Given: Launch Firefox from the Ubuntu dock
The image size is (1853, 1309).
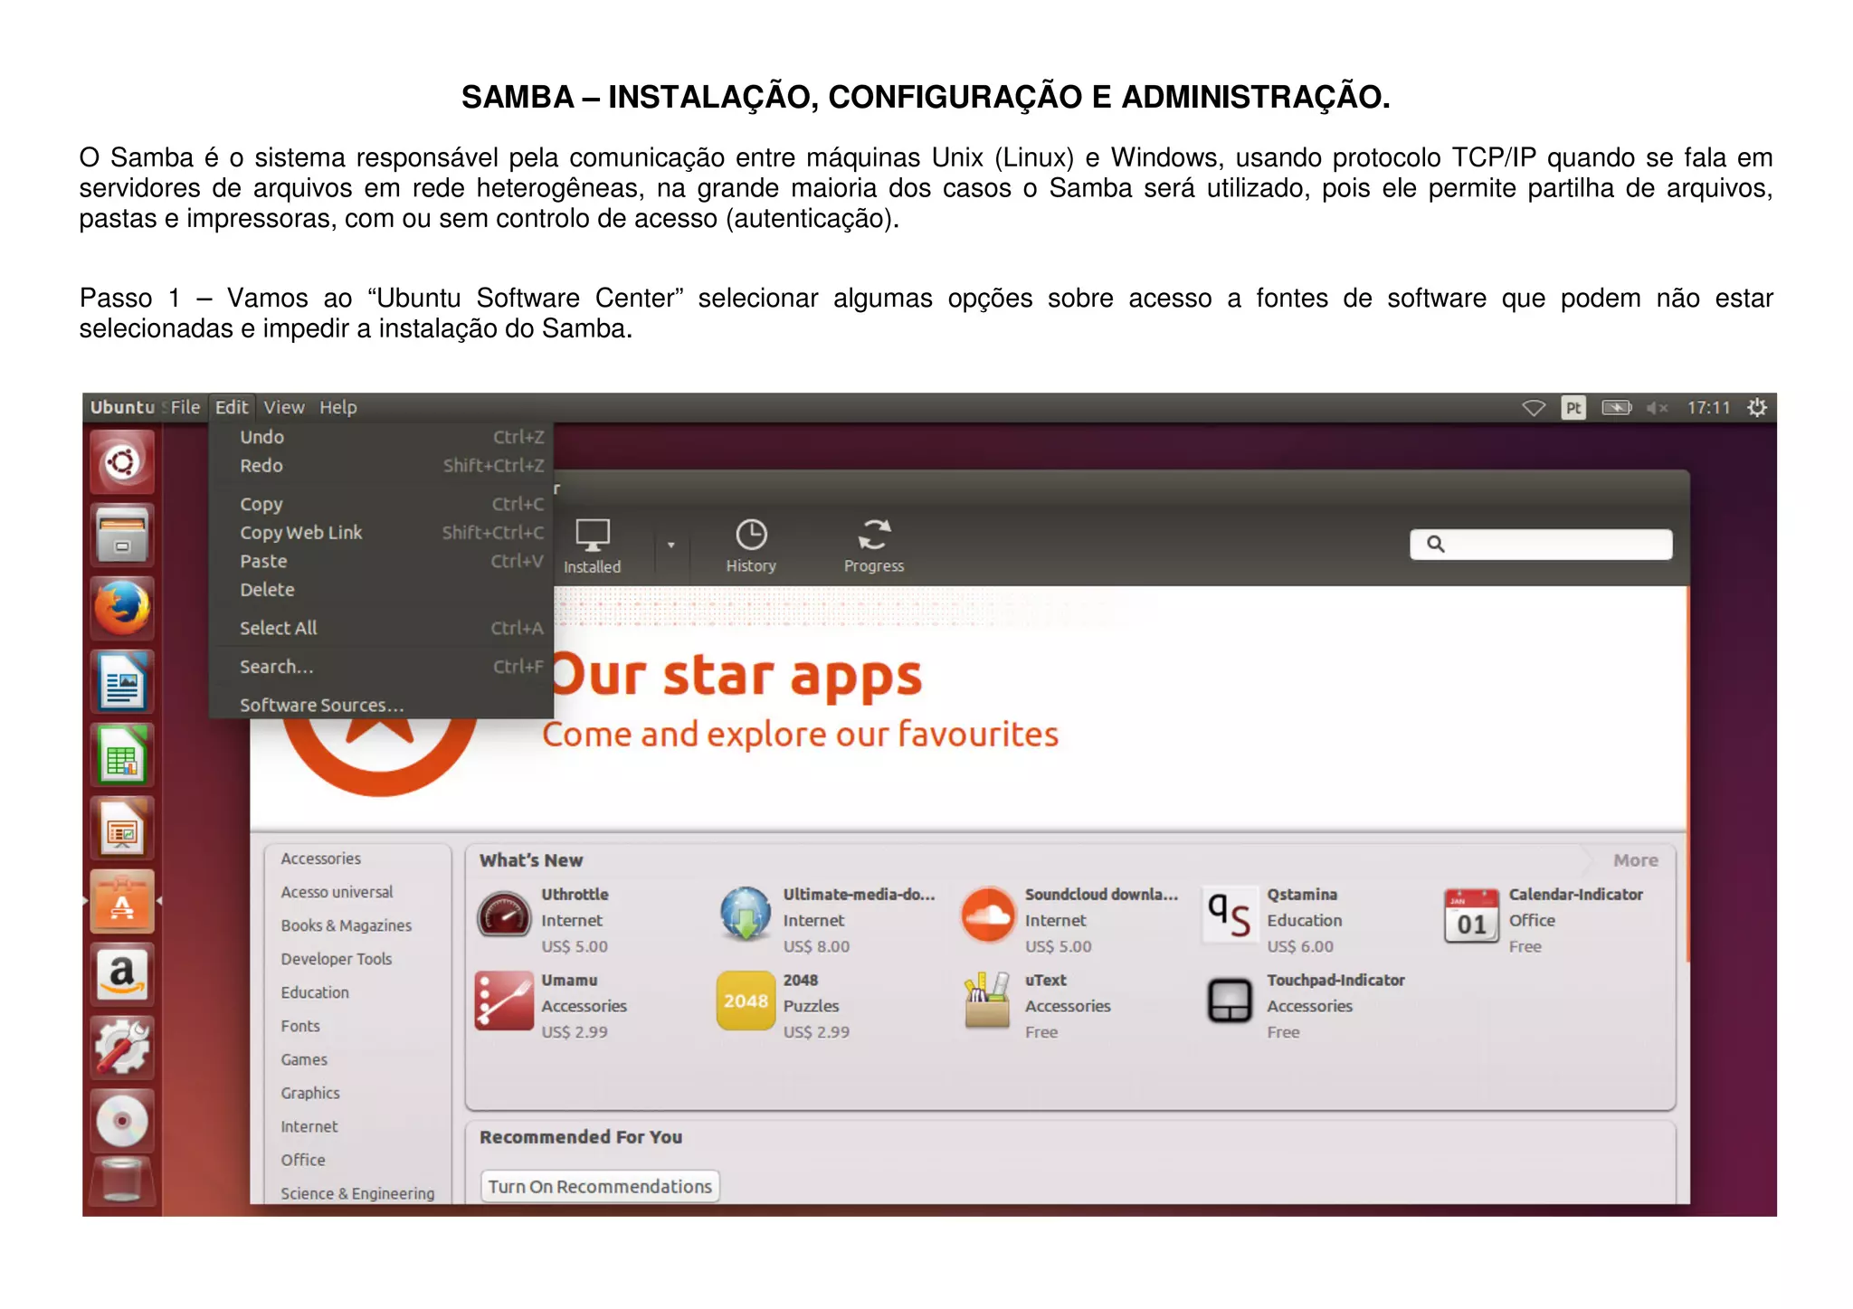Looking at the screenshot, I should click(122, 609).
